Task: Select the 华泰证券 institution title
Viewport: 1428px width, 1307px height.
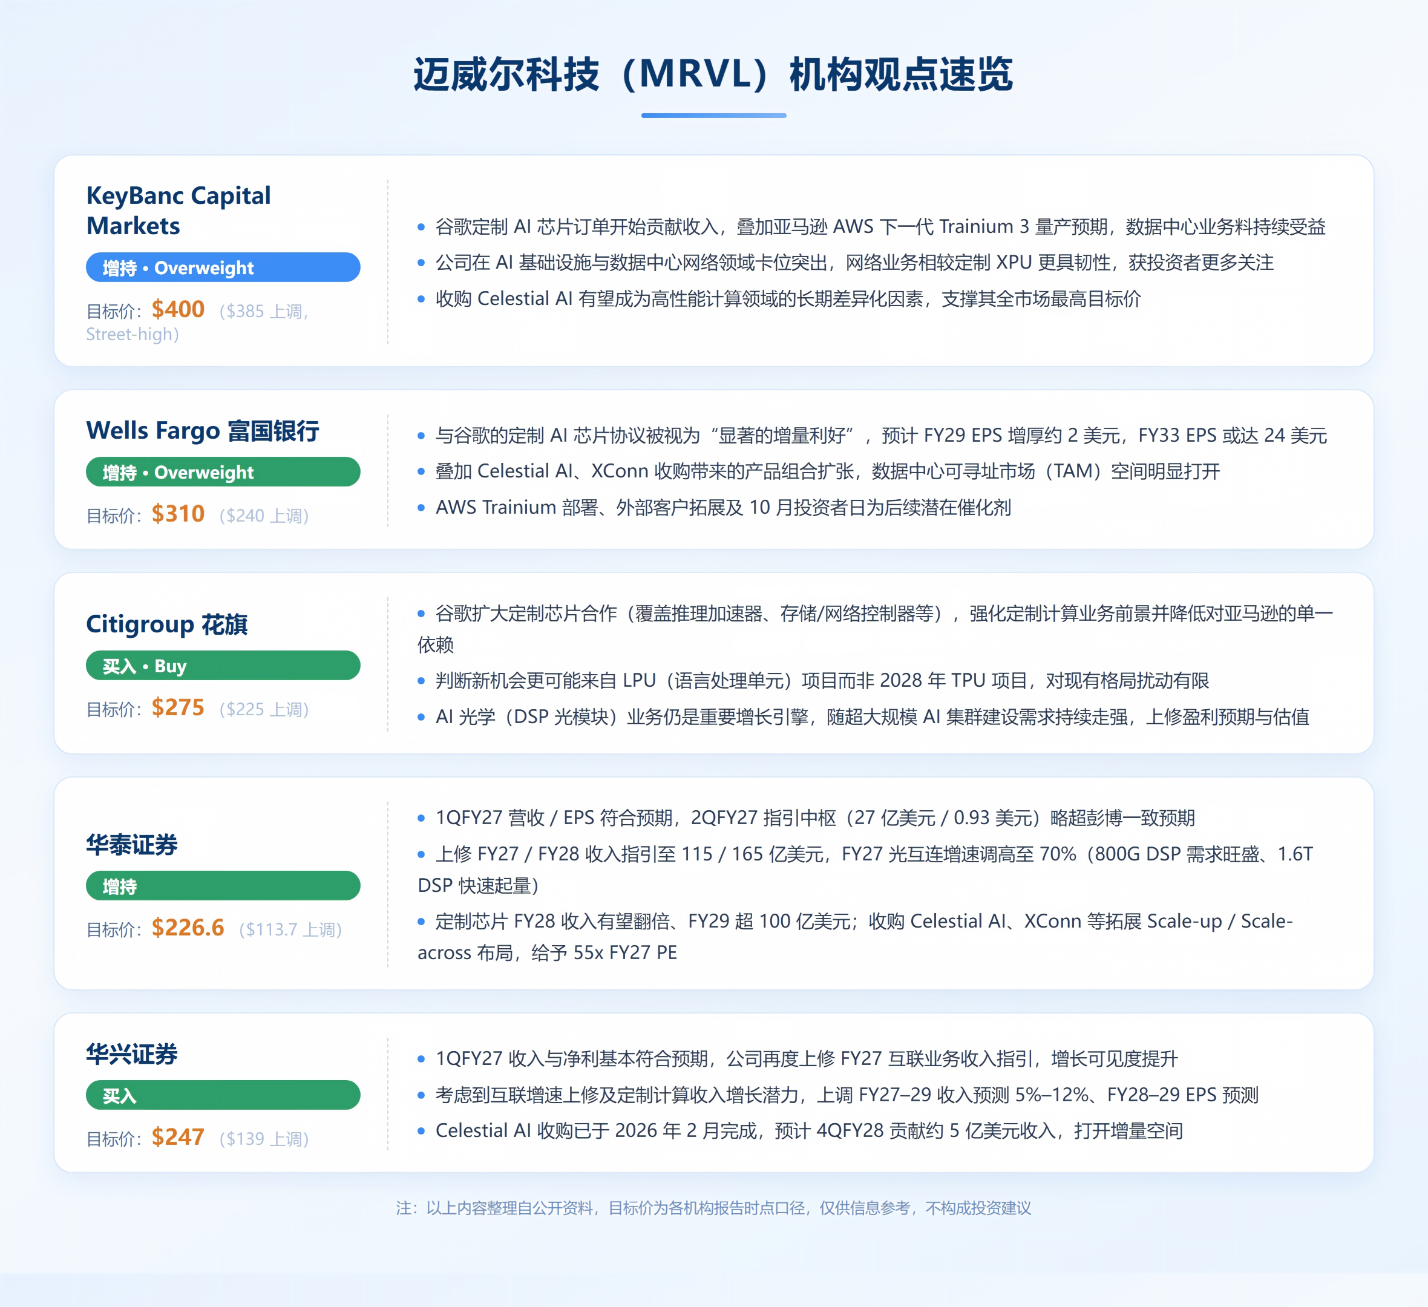Action: tap(132, 845)
